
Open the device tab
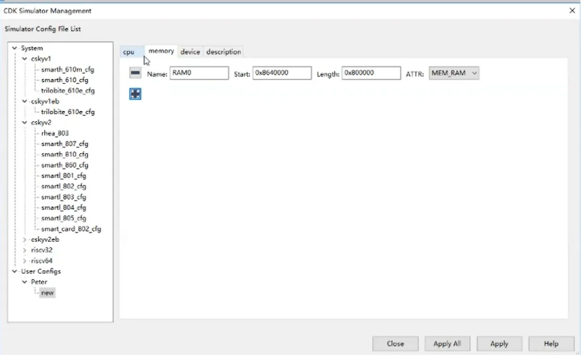[190, 52]
